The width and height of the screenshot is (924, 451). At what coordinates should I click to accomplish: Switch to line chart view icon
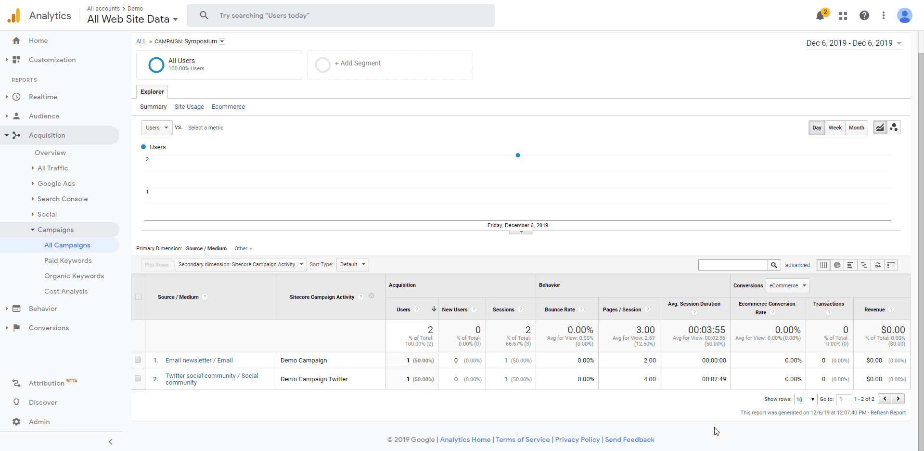coord(880,128)
